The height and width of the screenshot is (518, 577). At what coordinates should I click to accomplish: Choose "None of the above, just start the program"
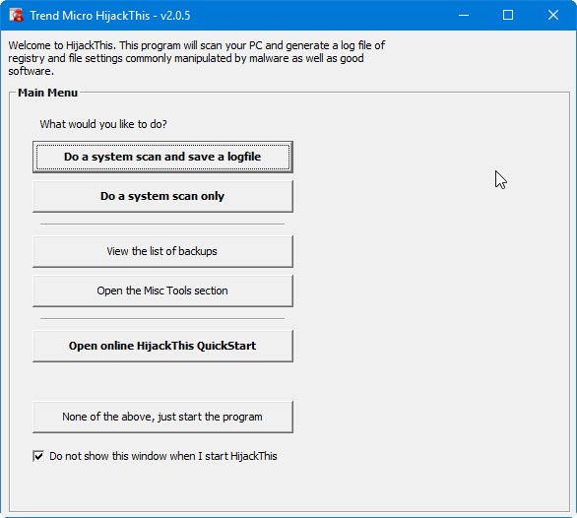tap(162, 417)
